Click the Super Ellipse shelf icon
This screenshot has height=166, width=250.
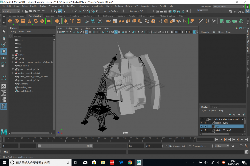pos(49,21)
